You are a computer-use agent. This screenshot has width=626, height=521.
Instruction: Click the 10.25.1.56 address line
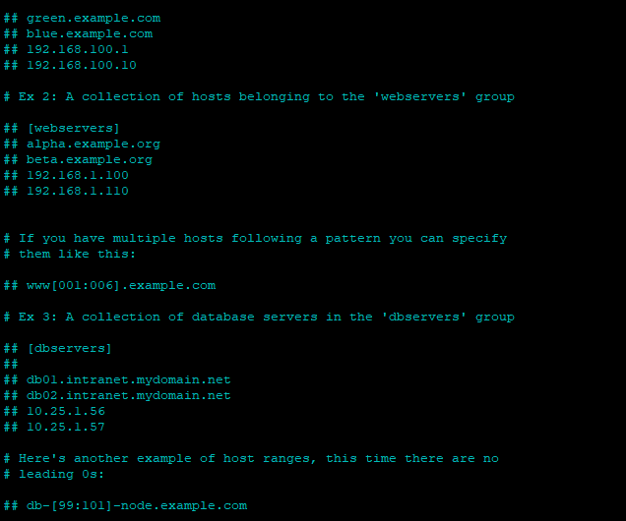point(54,411)
